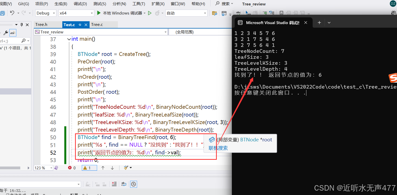Image resolution: width=397 pixels, height=195 pixels.
Task: Toggle the Solution Explorer pin (auto-hide)
Action: [x=22, y=25]
